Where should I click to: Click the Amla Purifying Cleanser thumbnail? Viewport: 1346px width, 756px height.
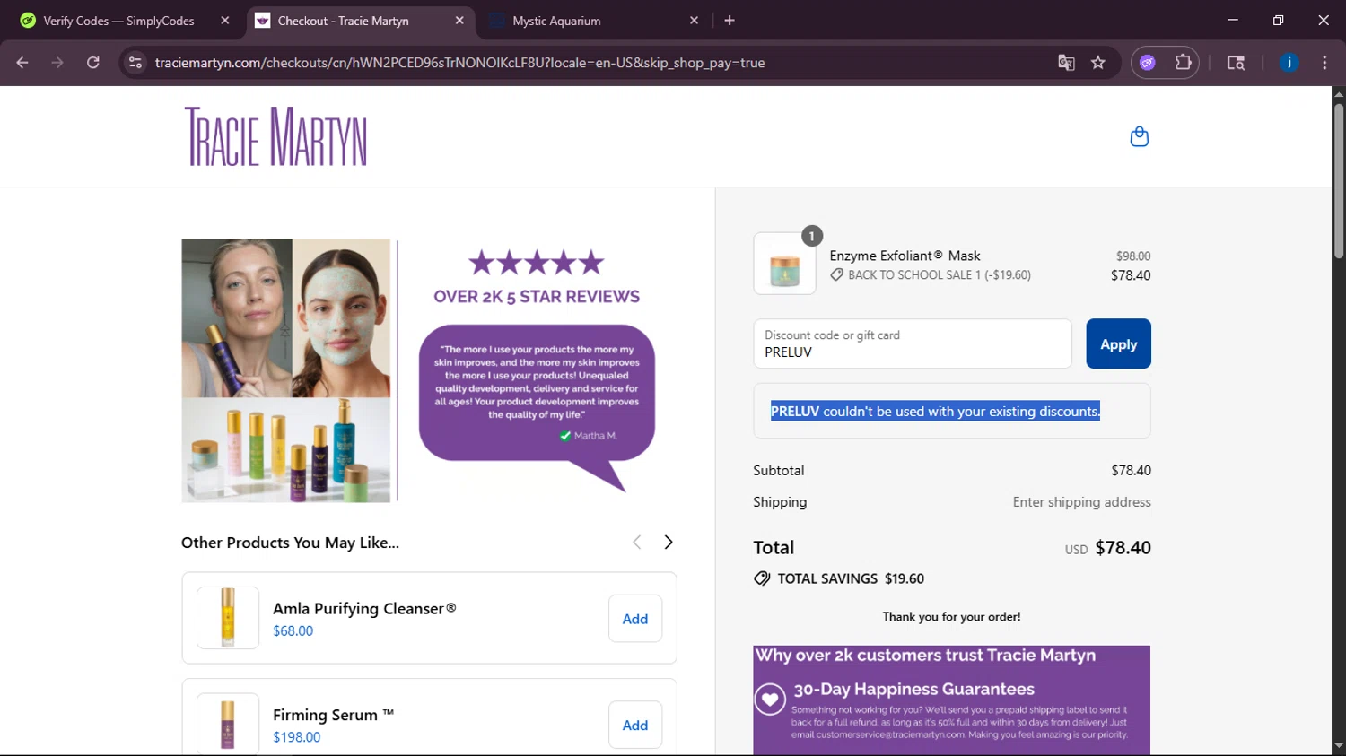228,618
